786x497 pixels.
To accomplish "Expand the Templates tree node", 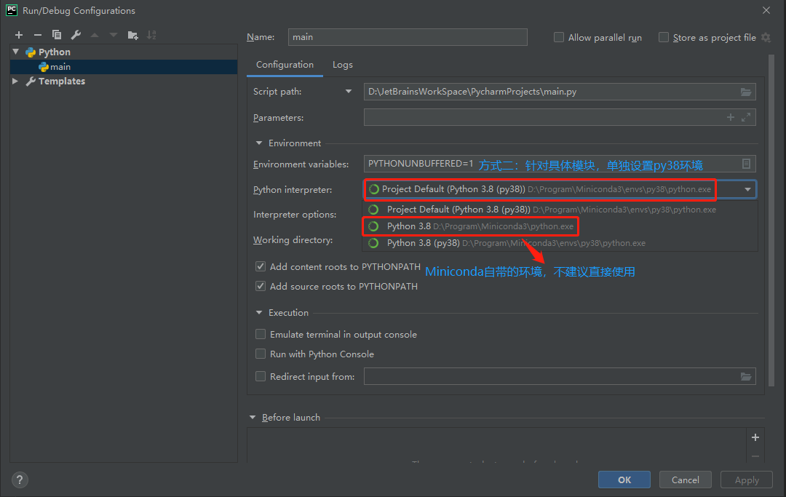I will coord(15,81).
